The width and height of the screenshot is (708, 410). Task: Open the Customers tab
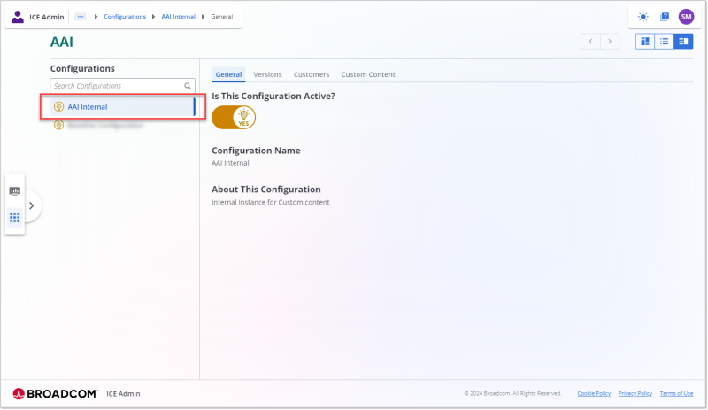click(312, 74)
